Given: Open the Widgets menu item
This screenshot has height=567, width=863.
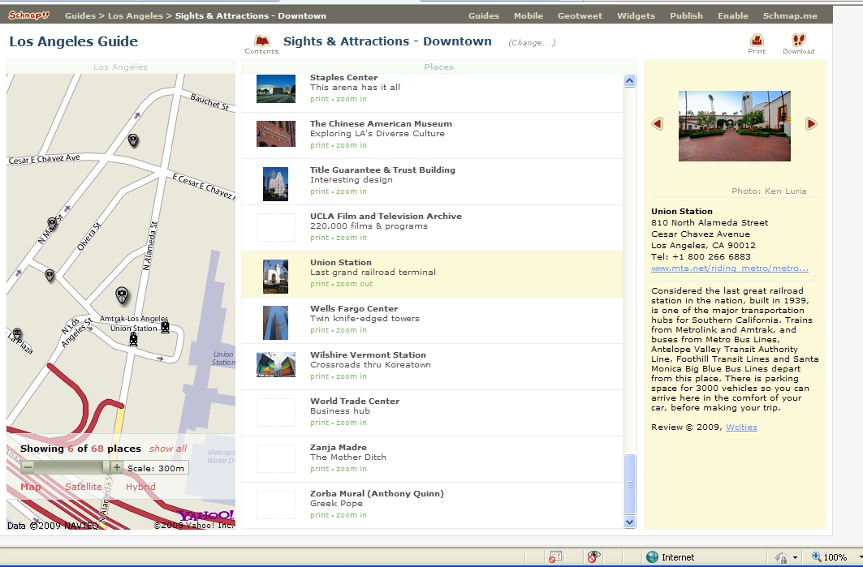Looking at the screenshot, I should pos(636,15).
